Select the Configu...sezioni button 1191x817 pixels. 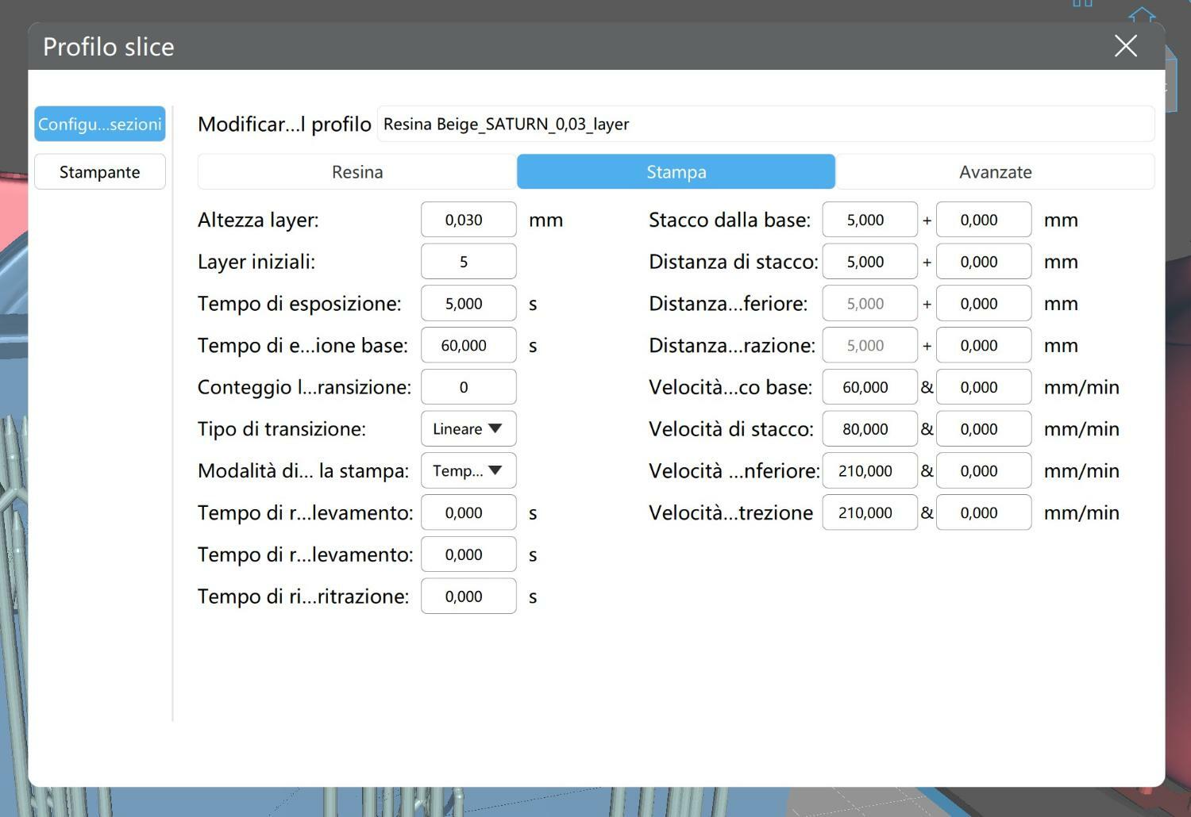point(100,124)
